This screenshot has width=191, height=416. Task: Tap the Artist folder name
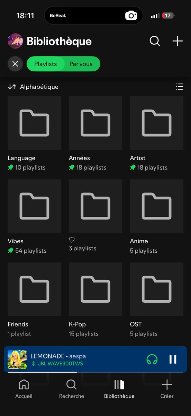point(138,158)
